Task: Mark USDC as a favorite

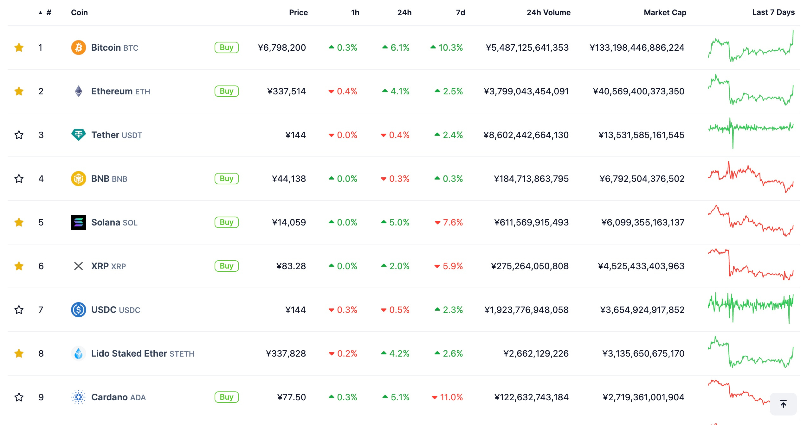Action: [x=19, y=310]
